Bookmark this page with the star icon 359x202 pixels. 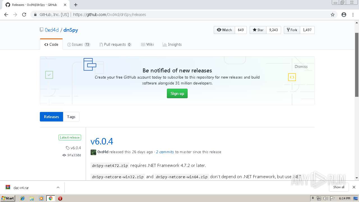pos(333,15)
